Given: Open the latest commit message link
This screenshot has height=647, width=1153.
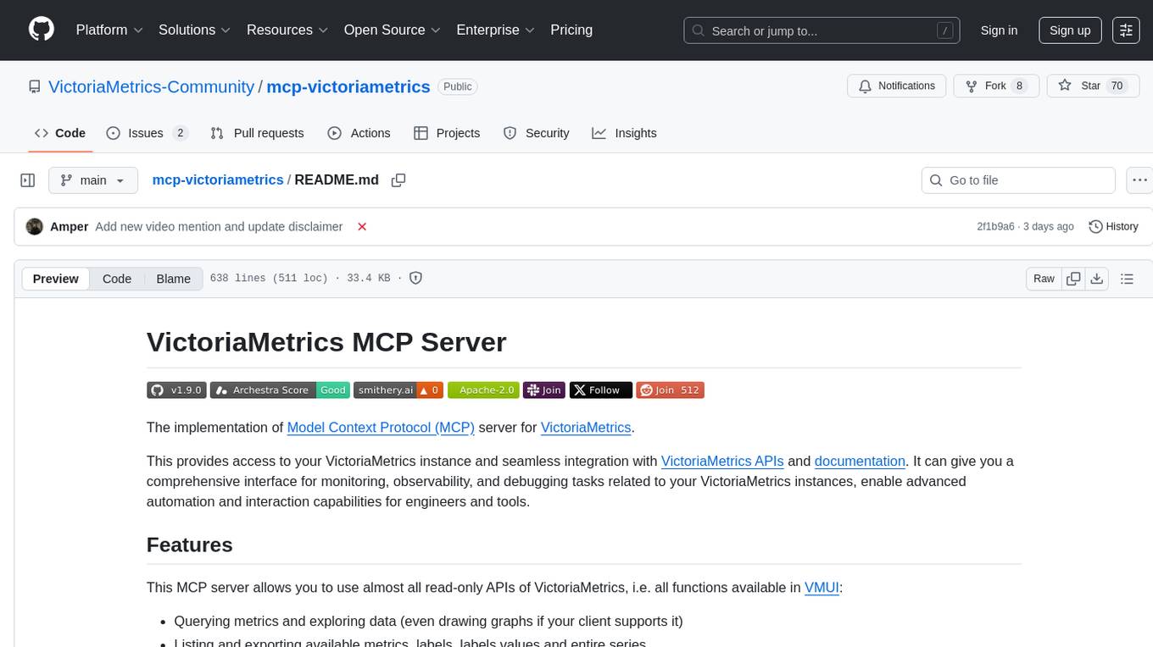Looking at the screenshot, I should 219,227.
